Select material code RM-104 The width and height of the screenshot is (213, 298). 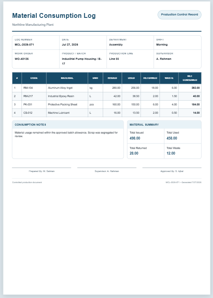pyautogui.click(x=28, y=88)
